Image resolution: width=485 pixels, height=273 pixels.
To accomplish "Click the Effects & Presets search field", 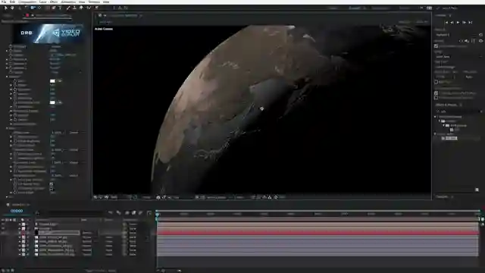I will [x=458, y=111].
